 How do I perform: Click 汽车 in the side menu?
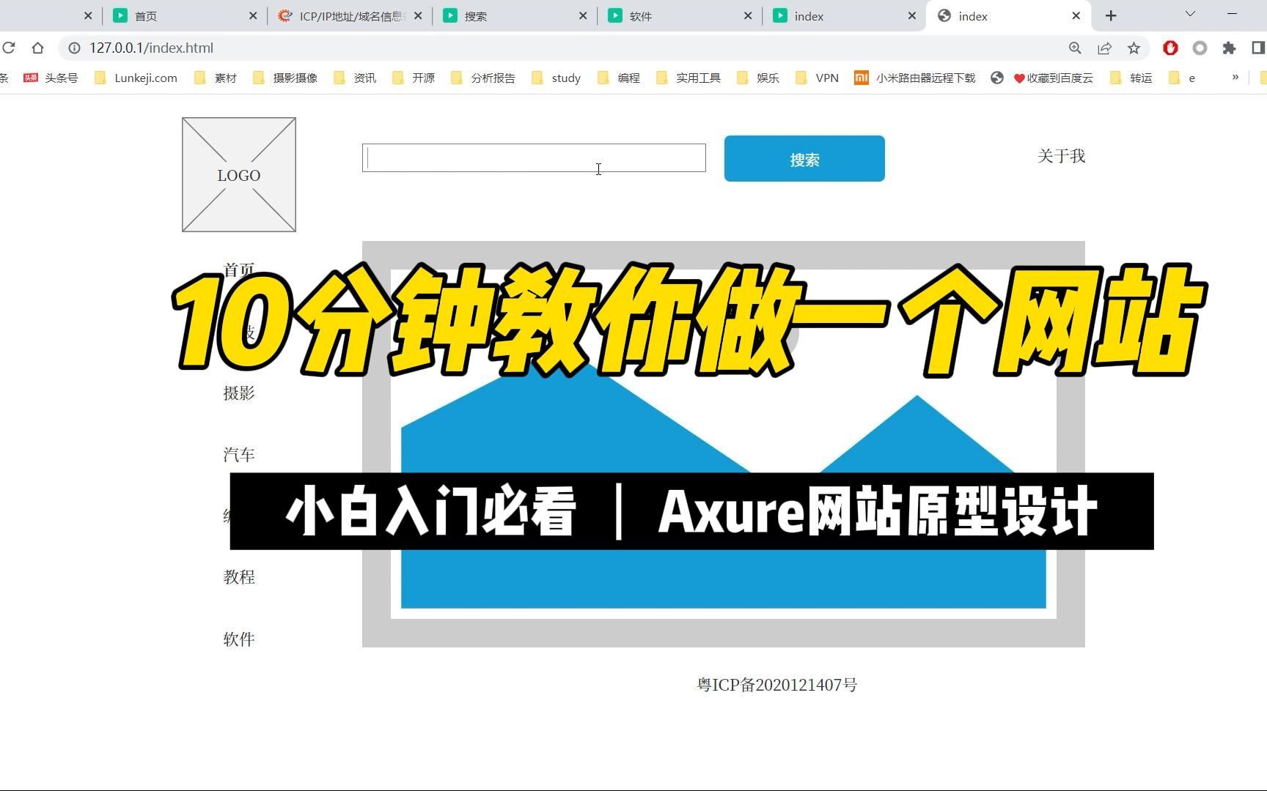pyautogui.click(x=239, y=454)
